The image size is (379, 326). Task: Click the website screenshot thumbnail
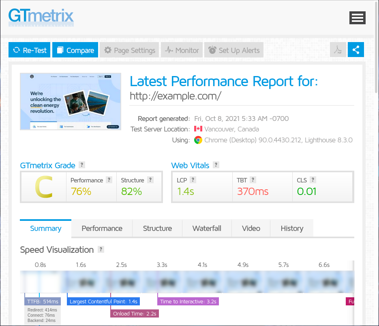[71, 102]
